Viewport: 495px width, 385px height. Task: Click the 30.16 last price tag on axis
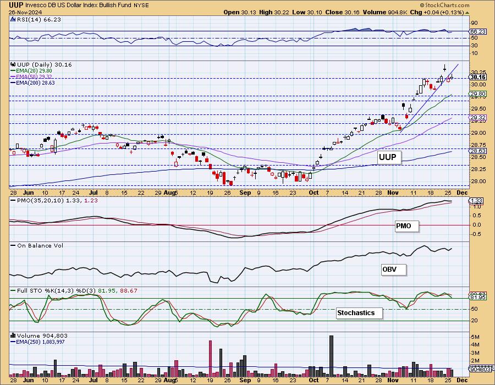pyautogui.click(x=477, y=78)
